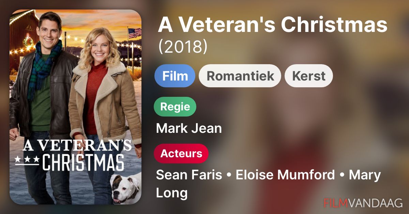
Task: Select the Romantiek genre tag
Action: [240, 76]
